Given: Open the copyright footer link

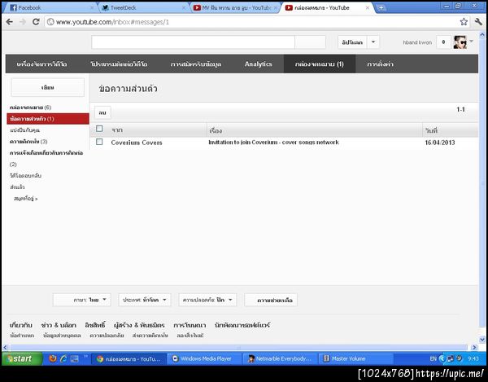Looking at the screenshot, I should 95,325.
